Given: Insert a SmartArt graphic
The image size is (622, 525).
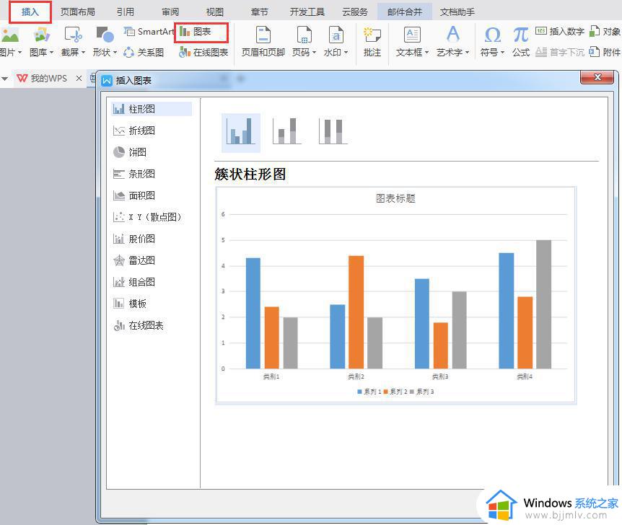Looking at the screenshot, I should pos(149,31).
